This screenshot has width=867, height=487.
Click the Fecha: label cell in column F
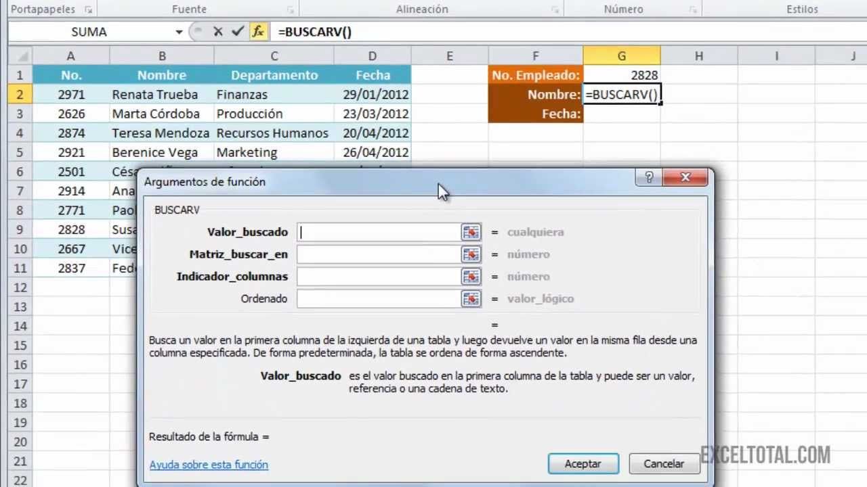[536, 114]
